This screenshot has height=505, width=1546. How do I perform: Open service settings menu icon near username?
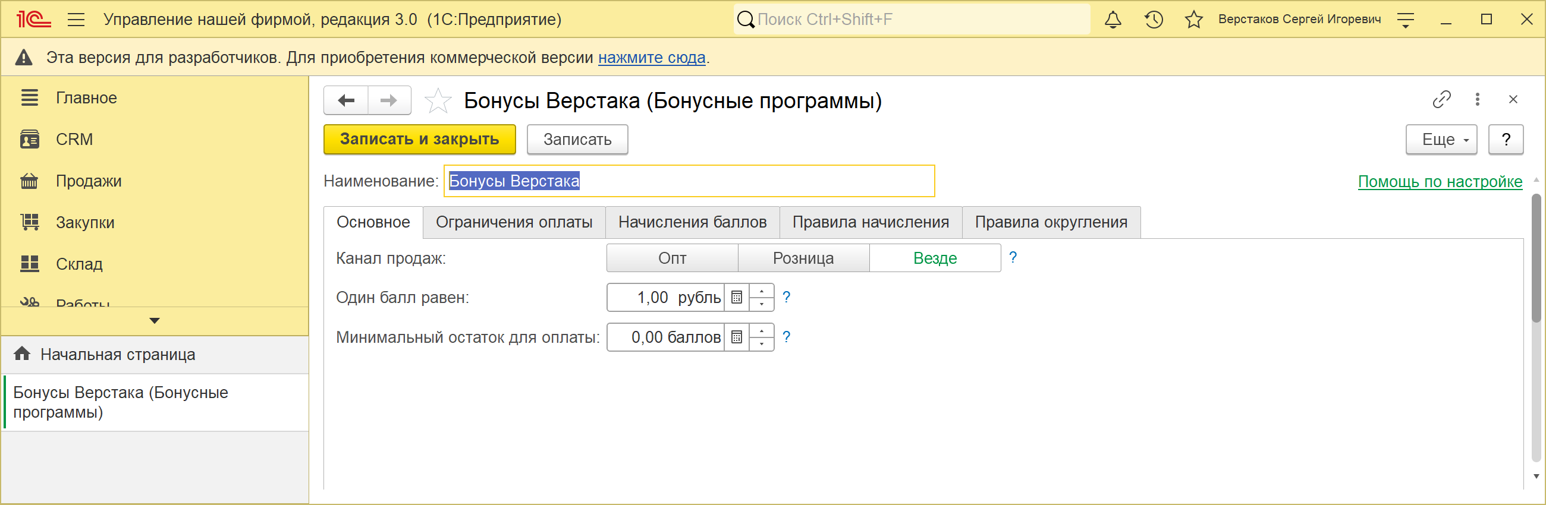click(x=1406, y=20)
